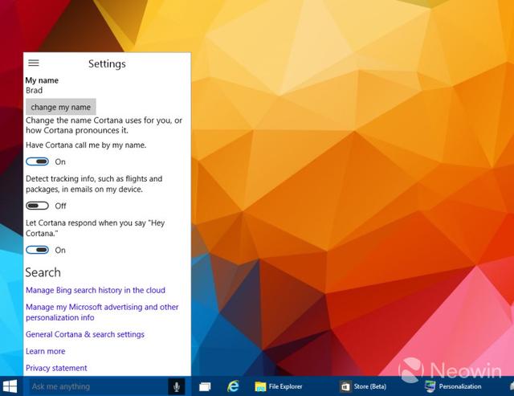Launch Internet Explorer from the taskbar

click(x=233, y=386)
